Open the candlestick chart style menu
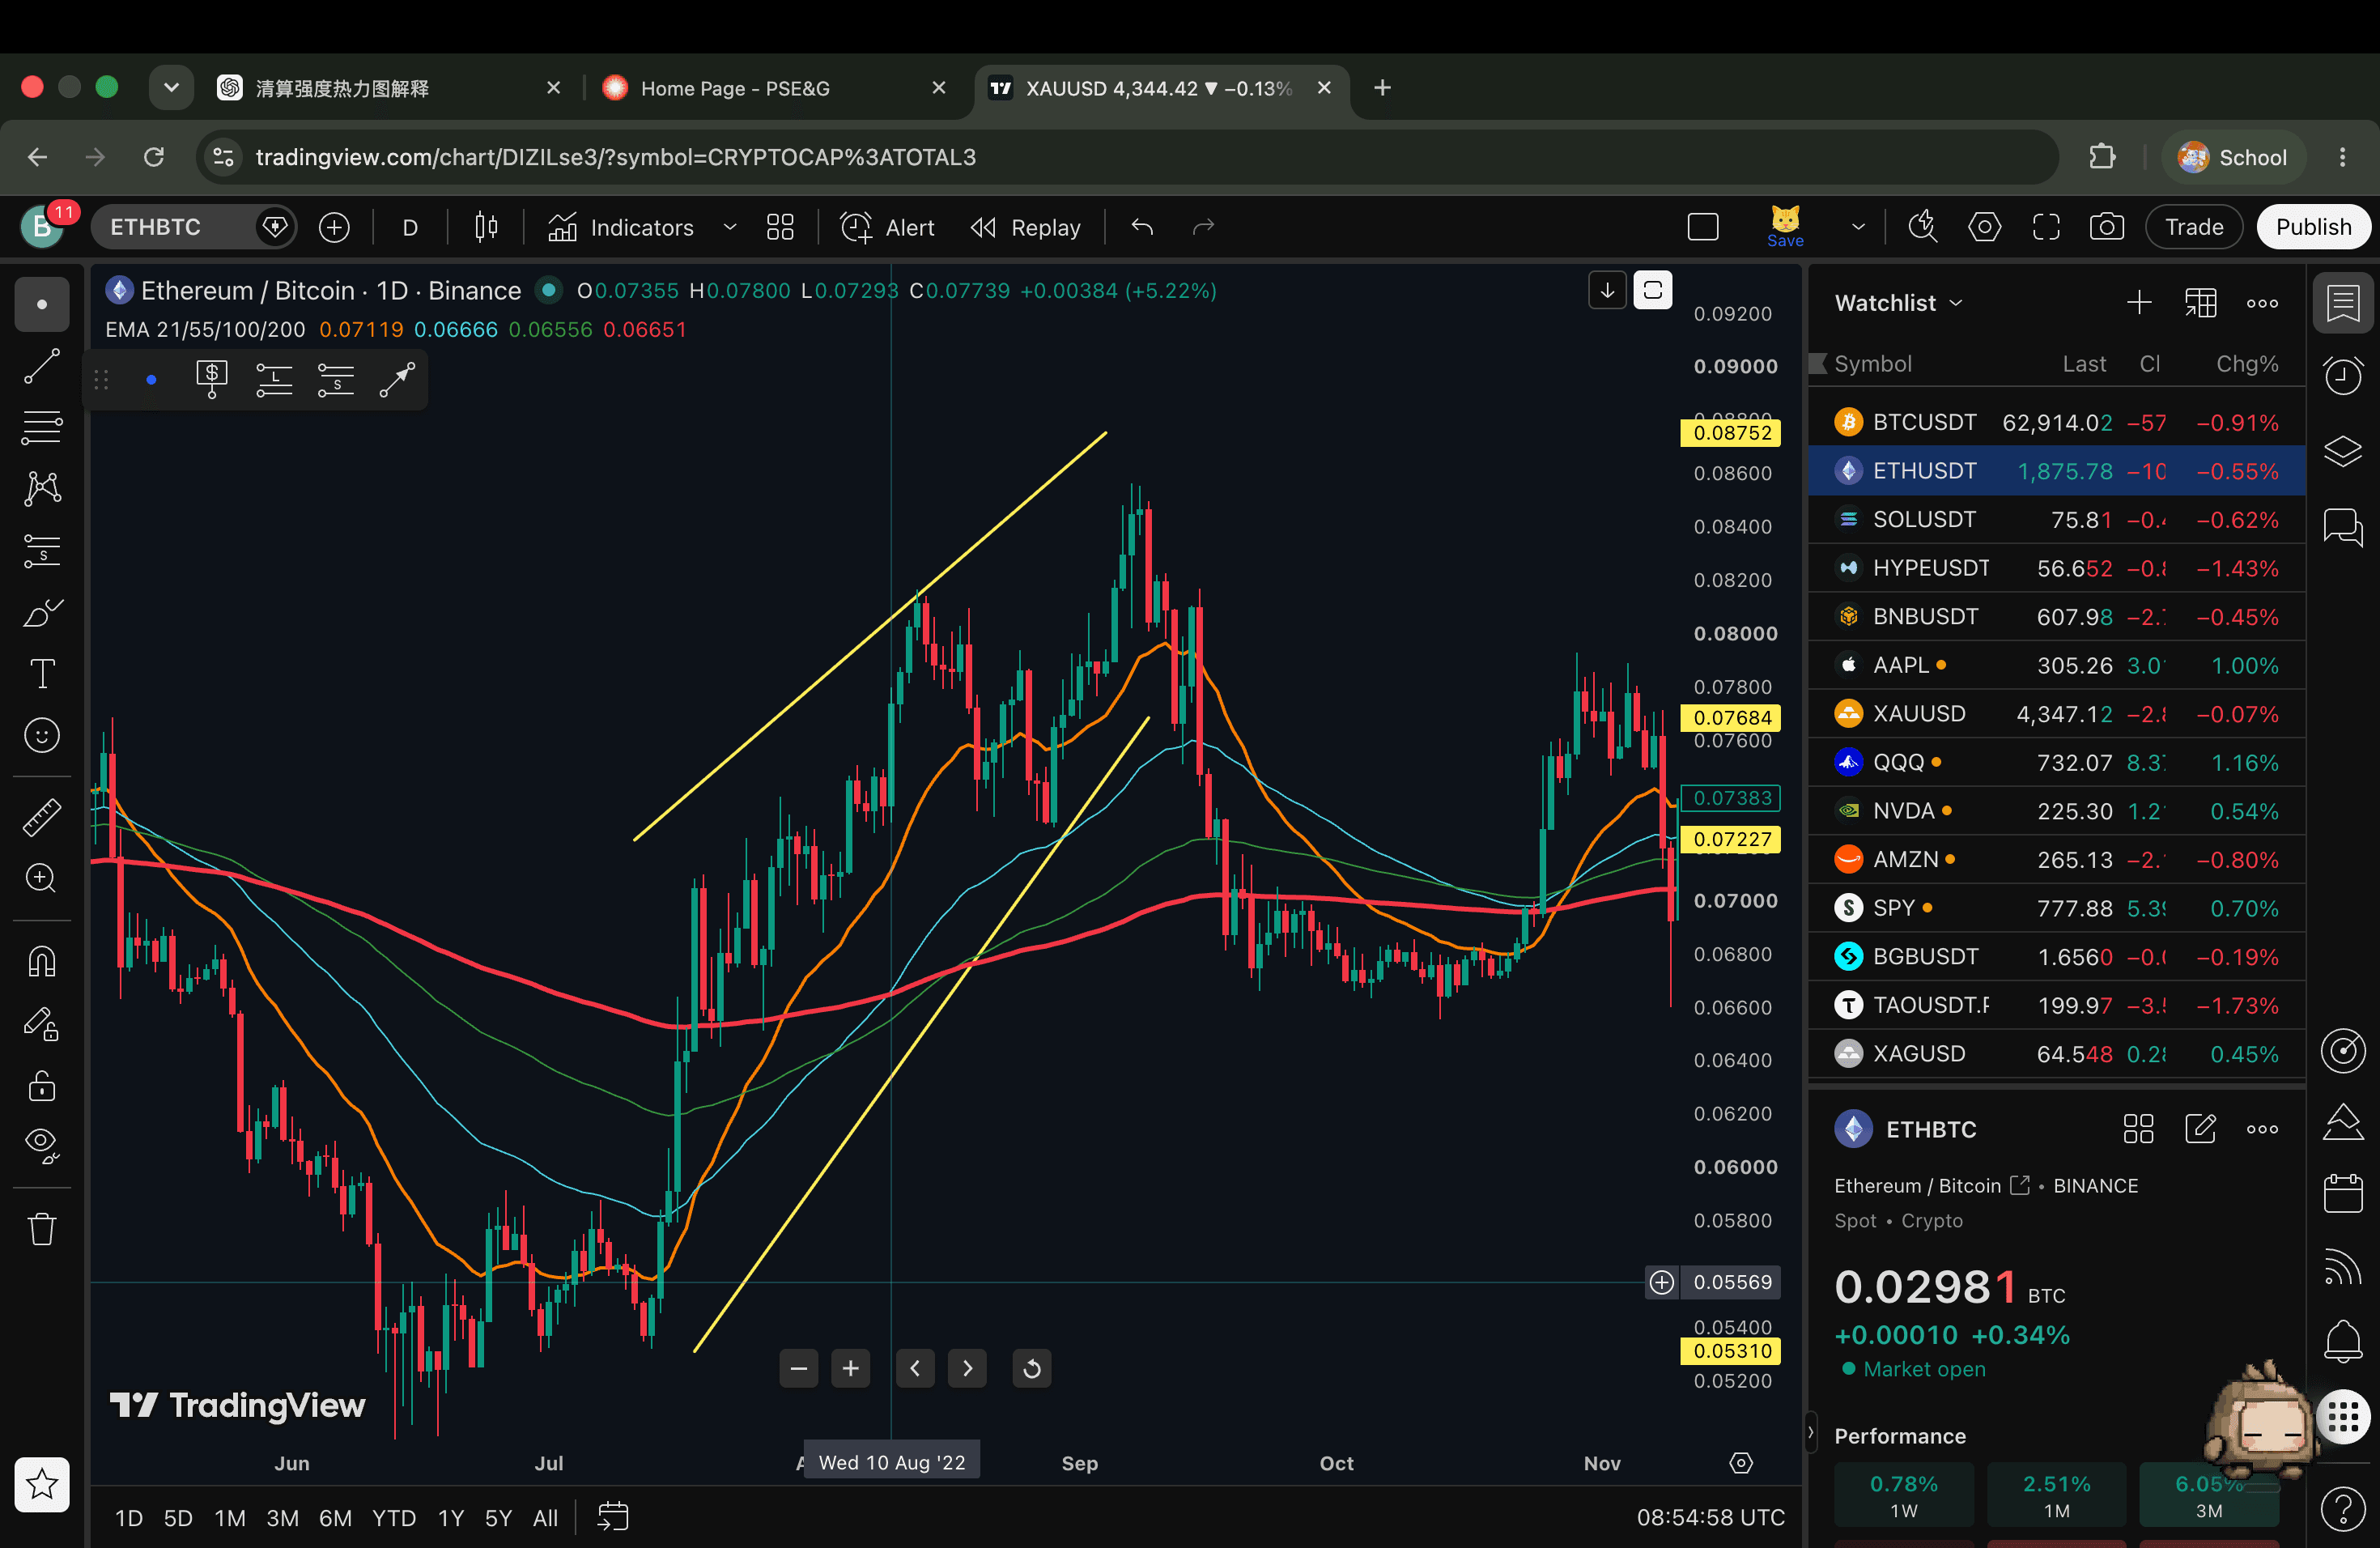The height and width of the screenshot is (1548, 2380). point(486,227)
